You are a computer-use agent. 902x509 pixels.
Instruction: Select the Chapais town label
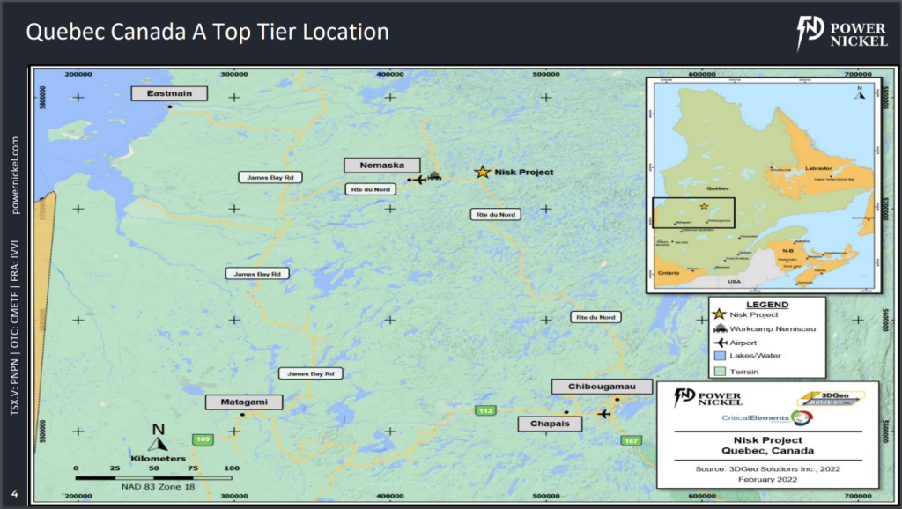pos(550,424)
